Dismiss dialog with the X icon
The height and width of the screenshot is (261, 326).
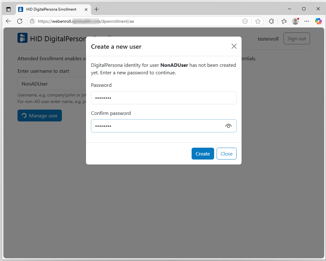(x=234, y=47)
